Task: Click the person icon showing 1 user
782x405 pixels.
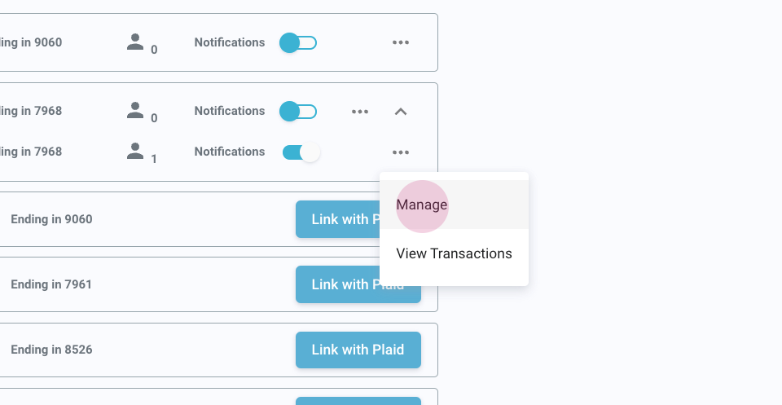Action: [x=135, y=151]
